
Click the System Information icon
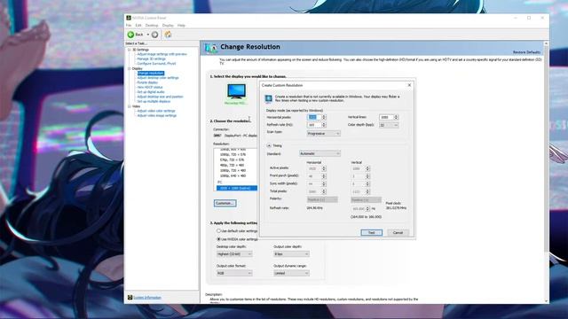(x=130, y=298)
